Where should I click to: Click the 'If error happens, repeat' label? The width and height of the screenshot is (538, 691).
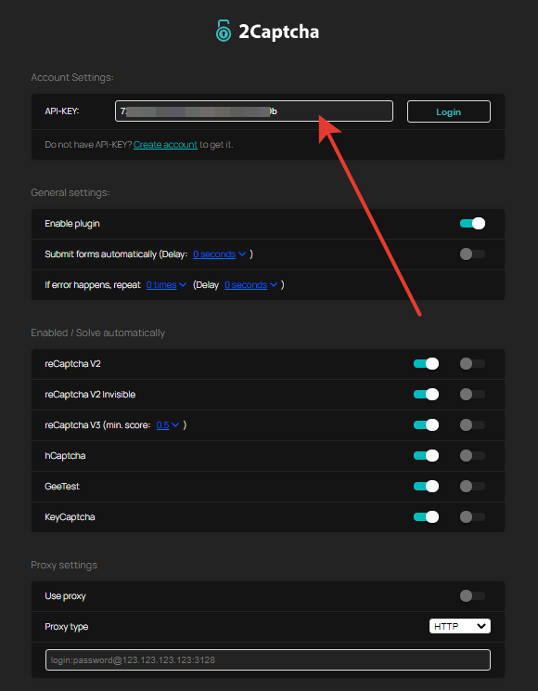(x=93, y=285)
